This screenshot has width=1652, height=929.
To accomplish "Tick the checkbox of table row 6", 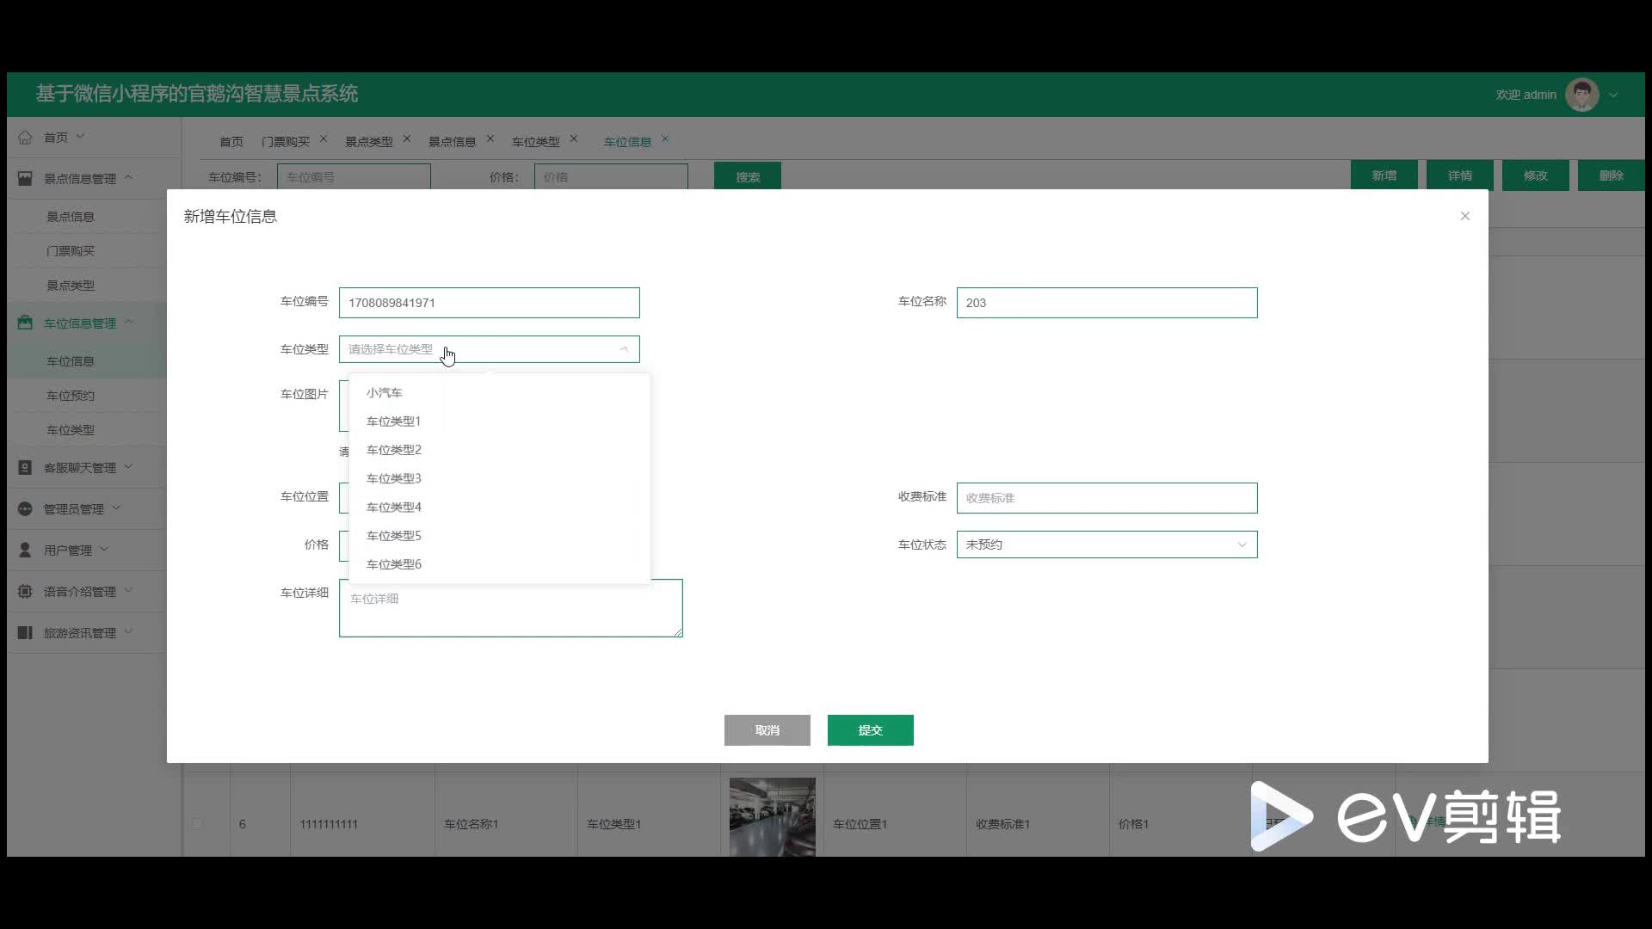I will (197, 823).
